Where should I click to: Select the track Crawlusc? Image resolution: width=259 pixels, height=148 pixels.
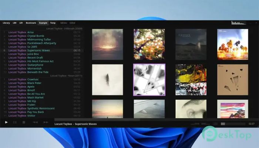coord(42,80)
